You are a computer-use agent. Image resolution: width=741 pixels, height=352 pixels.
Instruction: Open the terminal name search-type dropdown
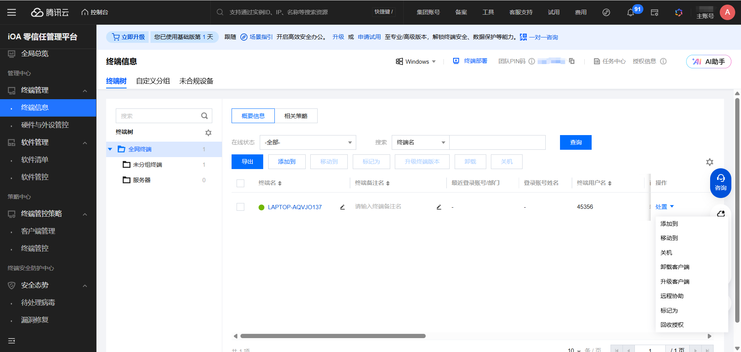point(421,142)
